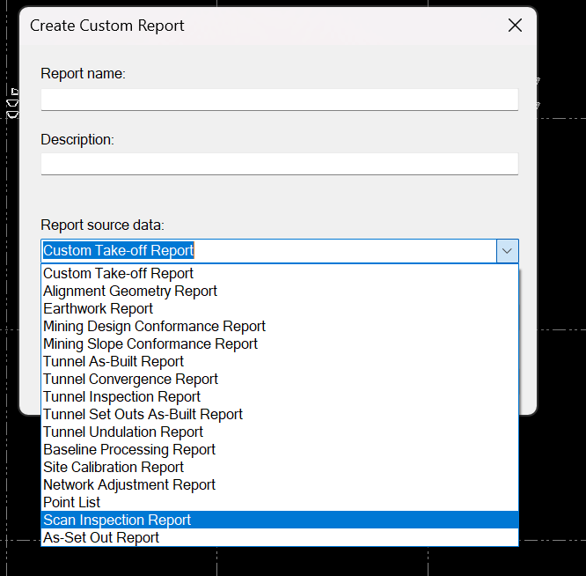
Task: Select Site Calibration Report option
Action: (x=114, y=468)
